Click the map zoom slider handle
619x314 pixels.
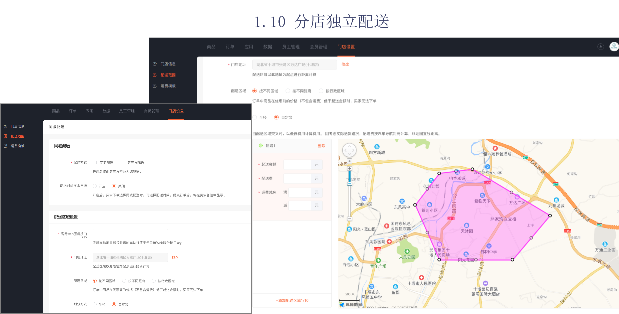350,184
